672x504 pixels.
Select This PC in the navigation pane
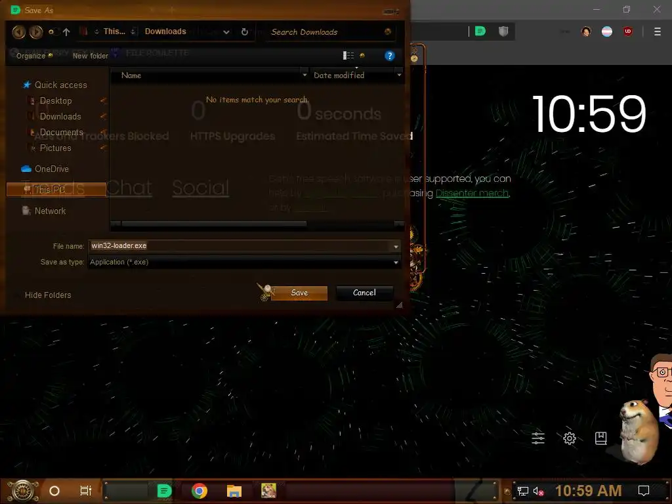pyautogui.click(x=56, y=190)
